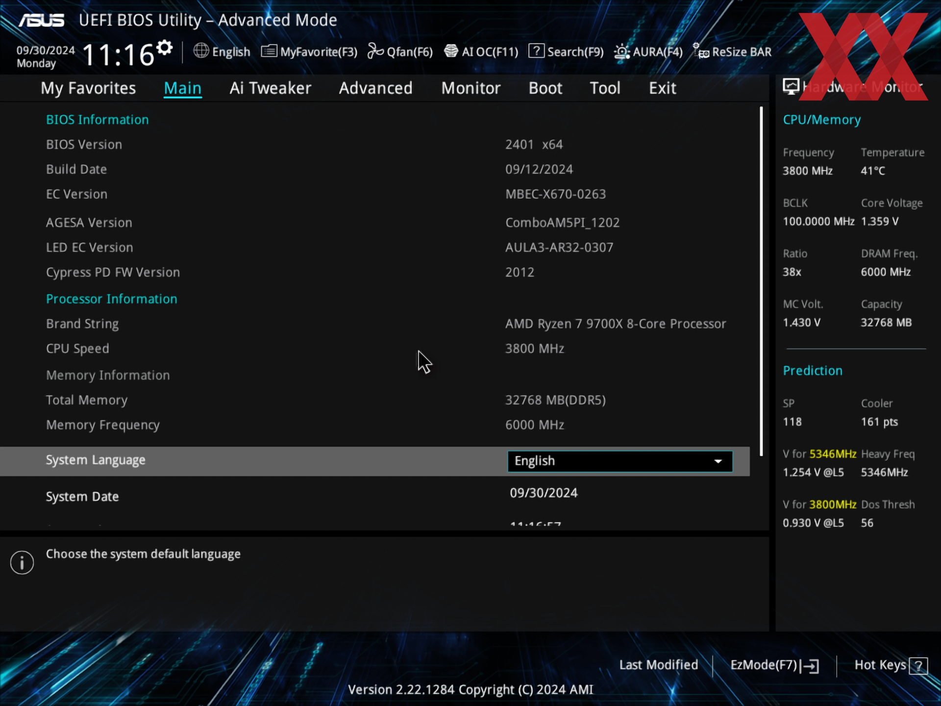This screenshot has width=941, height=706.
Task: Open MyFavorite(F3) list icon
Action: [269, 51]
